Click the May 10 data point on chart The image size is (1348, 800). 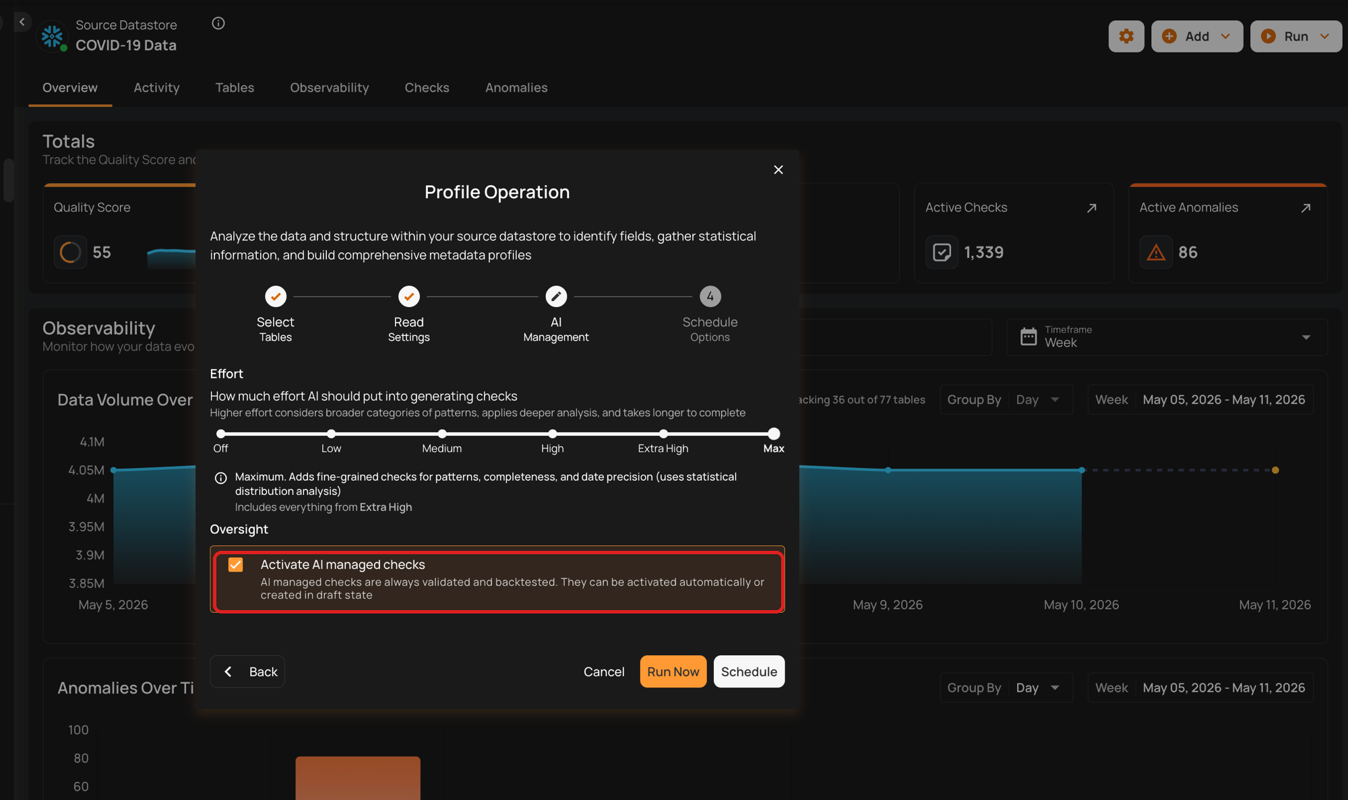point(1082,470)
